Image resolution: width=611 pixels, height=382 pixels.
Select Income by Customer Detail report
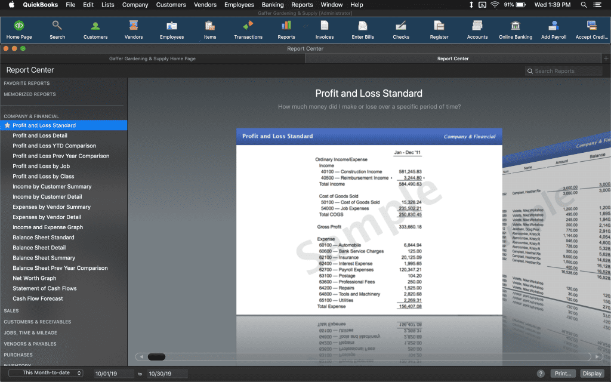click(x=47, y=196)
